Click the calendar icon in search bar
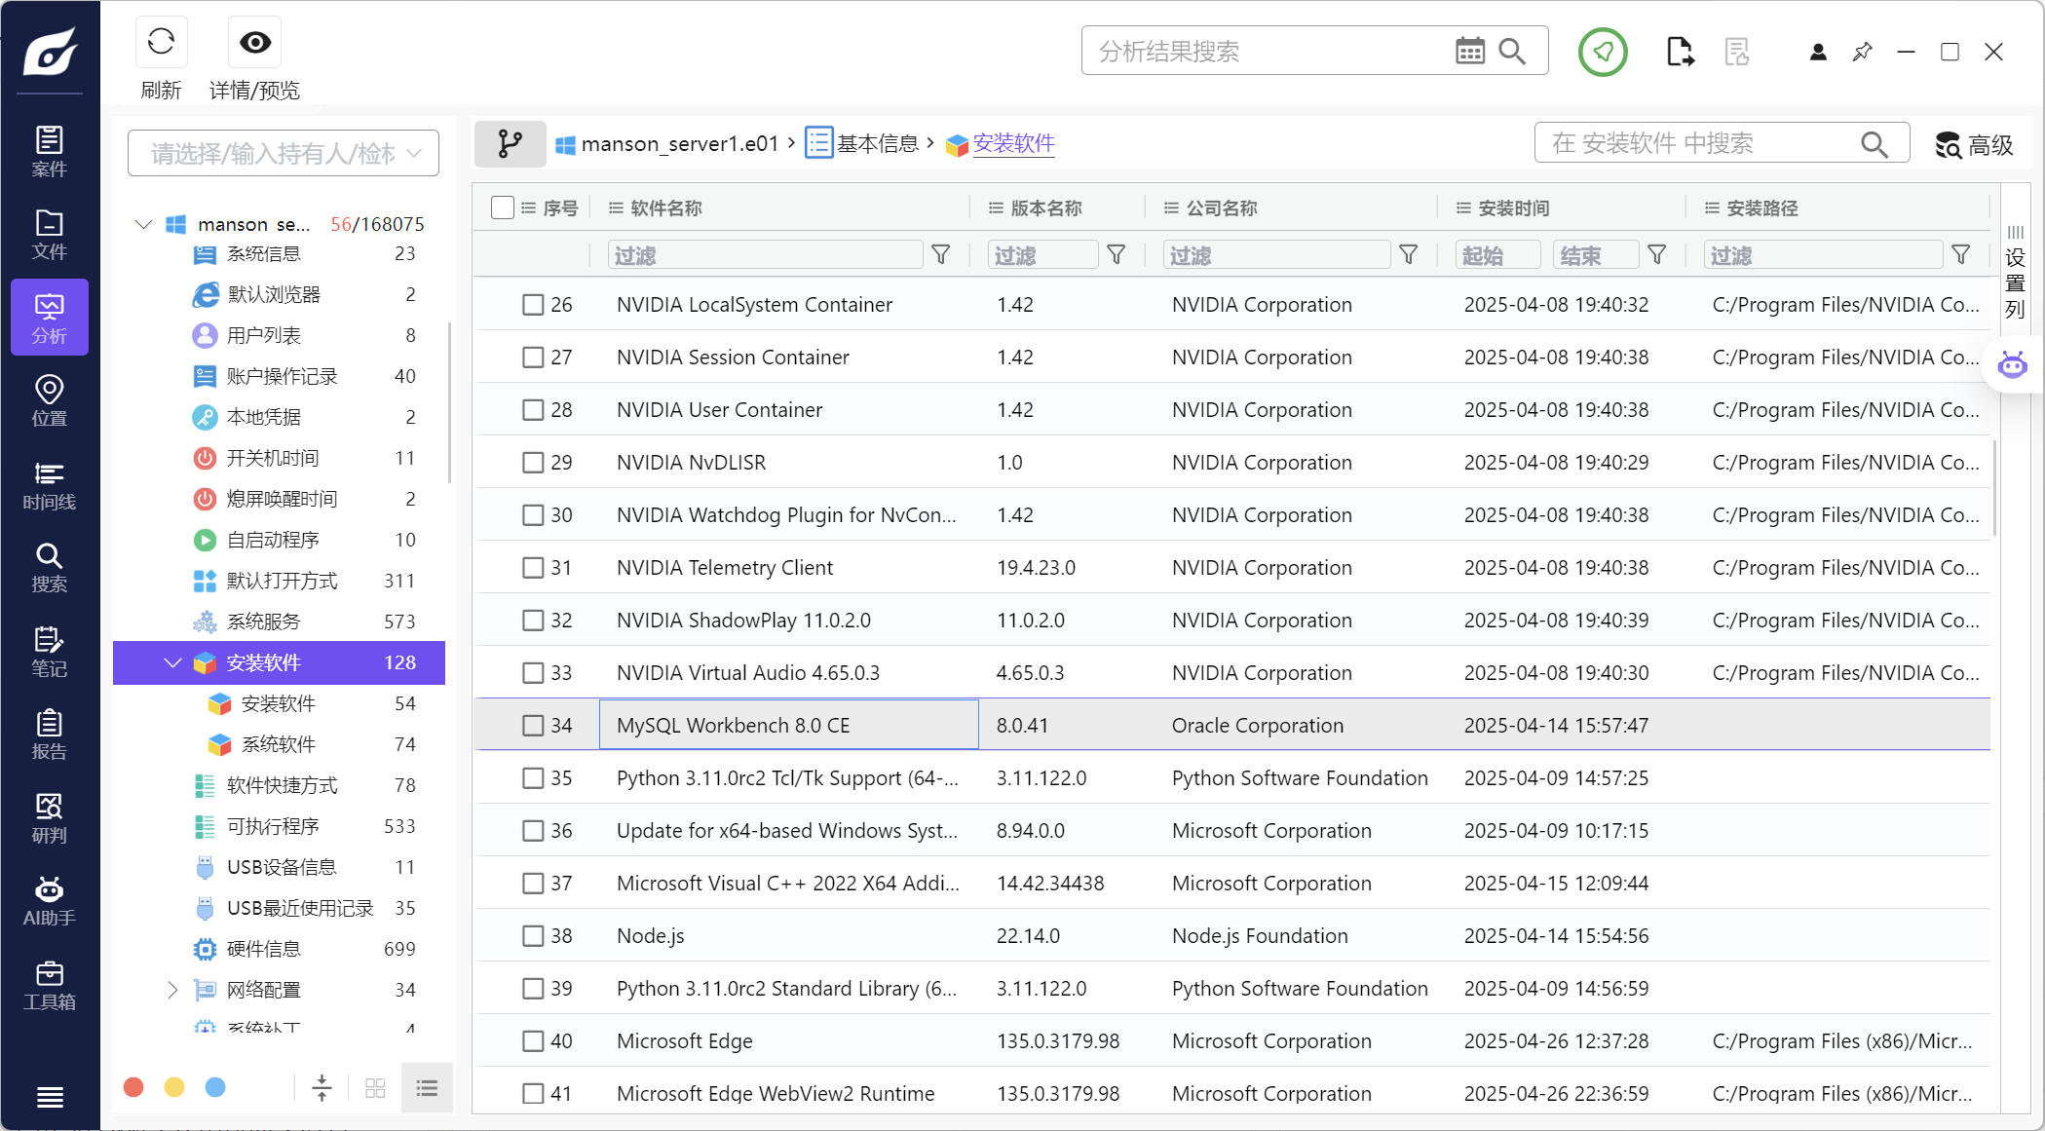 click(1469, 51)
